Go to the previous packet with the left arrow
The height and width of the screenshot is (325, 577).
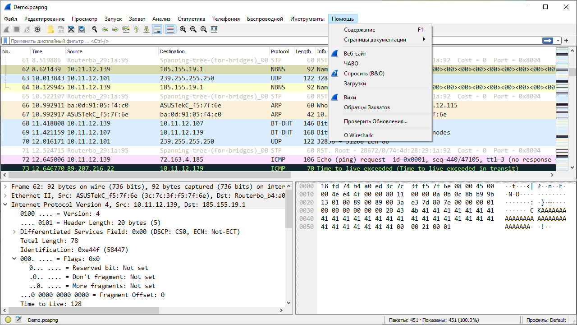(105, 29)
